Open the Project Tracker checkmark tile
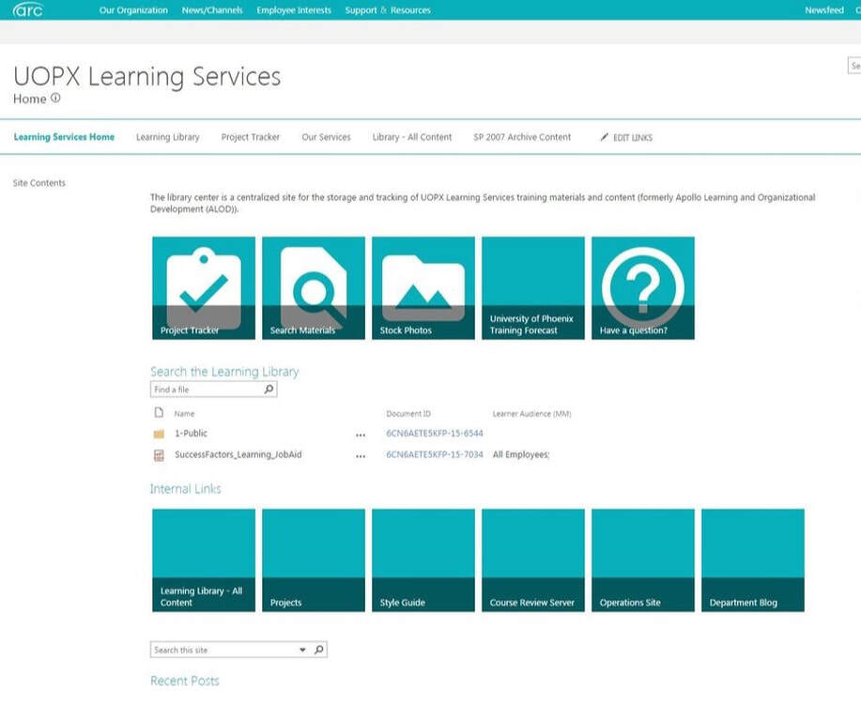This screenshot has height=706, width=861. pyautogui.click(x=204, y=287)
